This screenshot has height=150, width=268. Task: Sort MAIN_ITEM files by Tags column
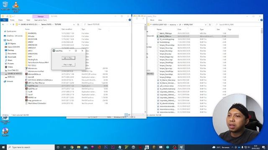(229, 30)
